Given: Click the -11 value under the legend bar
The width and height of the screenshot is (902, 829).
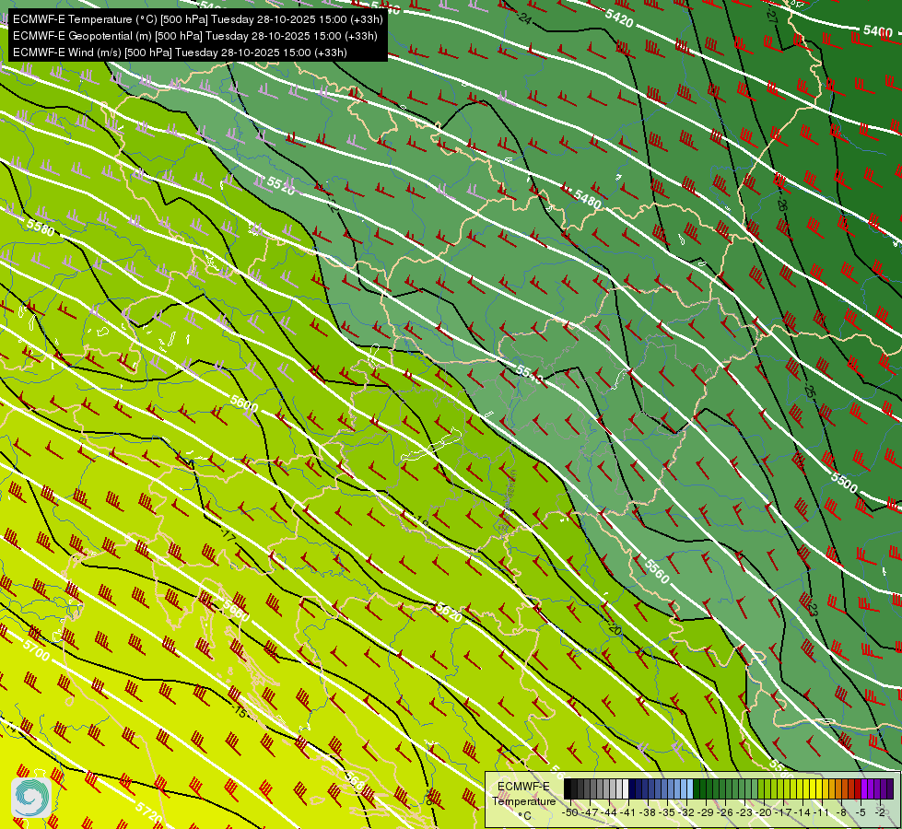Looking at the screenshot, I should tap(821, 812).
